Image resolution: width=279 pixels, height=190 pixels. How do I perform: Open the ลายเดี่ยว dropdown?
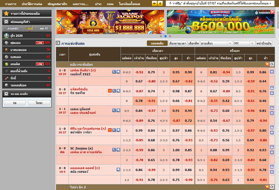[x=216, y=43]
